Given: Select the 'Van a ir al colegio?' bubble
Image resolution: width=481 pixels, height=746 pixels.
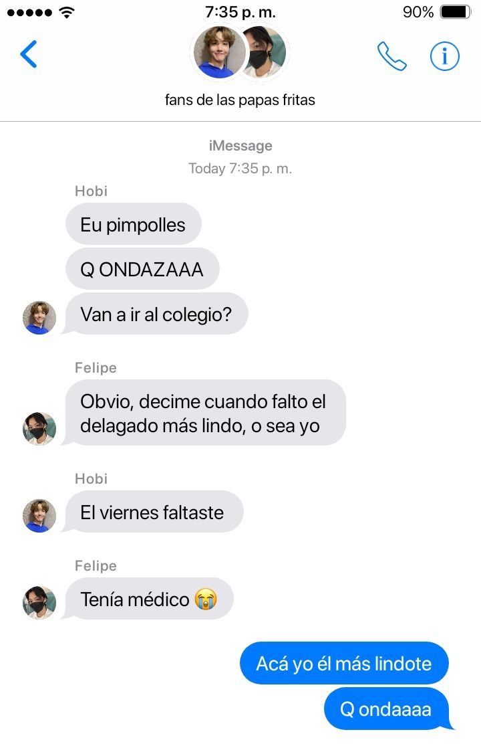Looking at the screenshot, I should [156, 314].
